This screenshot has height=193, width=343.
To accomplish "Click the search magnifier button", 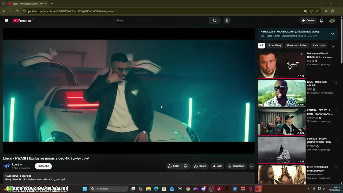I will pyautogui.click(x=215, y=20).
